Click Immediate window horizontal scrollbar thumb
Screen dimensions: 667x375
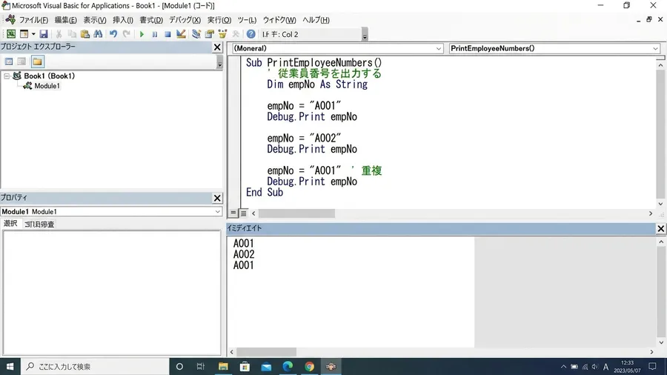click(x=266, y=352)
